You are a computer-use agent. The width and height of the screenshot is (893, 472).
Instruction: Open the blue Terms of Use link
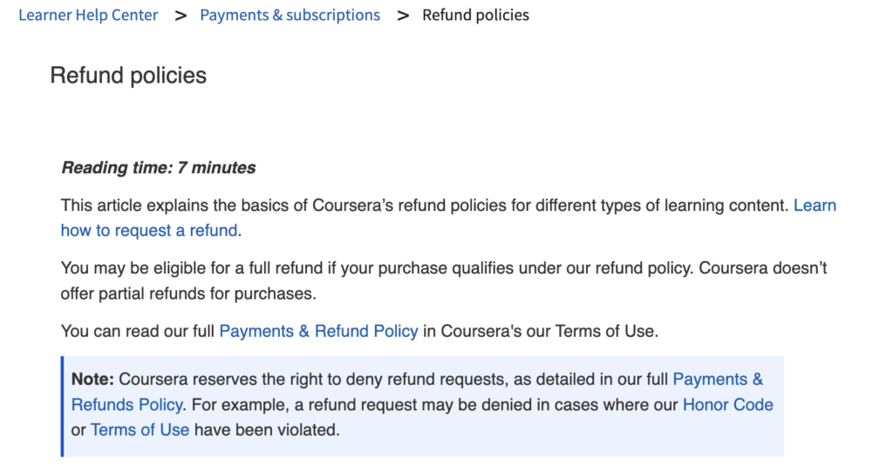140,429
